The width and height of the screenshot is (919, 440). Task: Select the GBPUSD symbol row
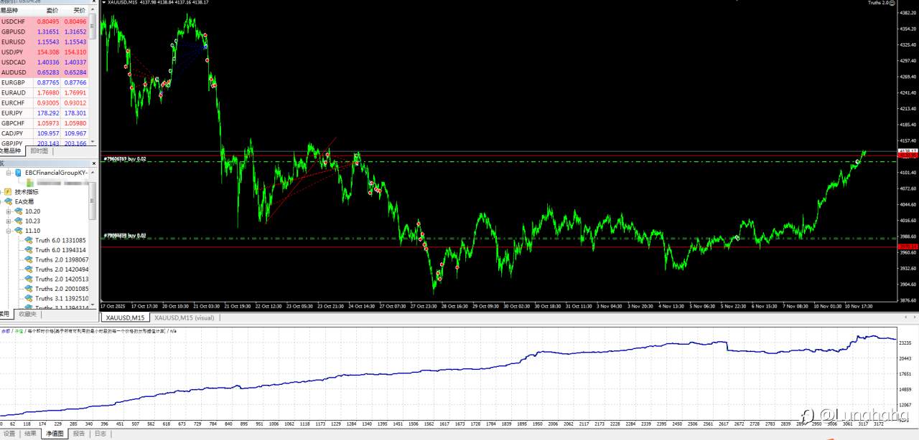pyautogui.click(x=44, y=32)
